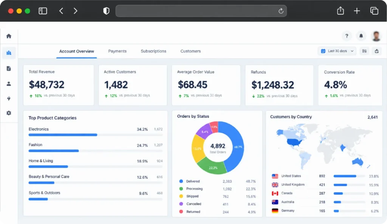The image size is (387, 224).
Task: Click the Electronics category label
Action: [x=39, y=129]
